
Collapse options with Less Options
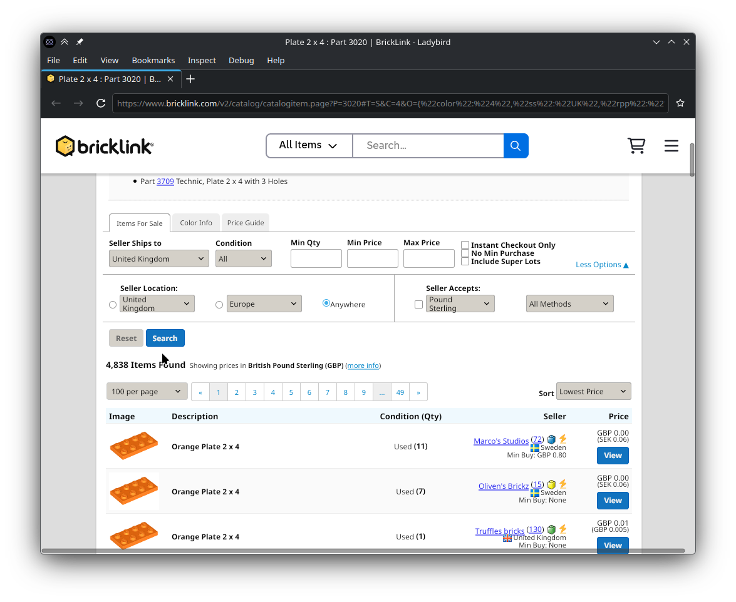pos(602,265)
